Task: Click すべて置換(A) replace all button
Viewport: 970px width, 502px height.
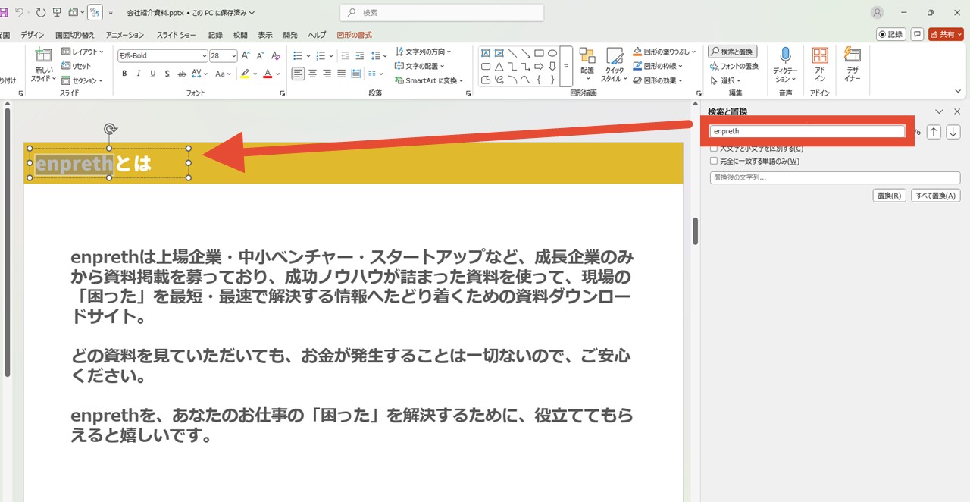Action: coord(936,196)
